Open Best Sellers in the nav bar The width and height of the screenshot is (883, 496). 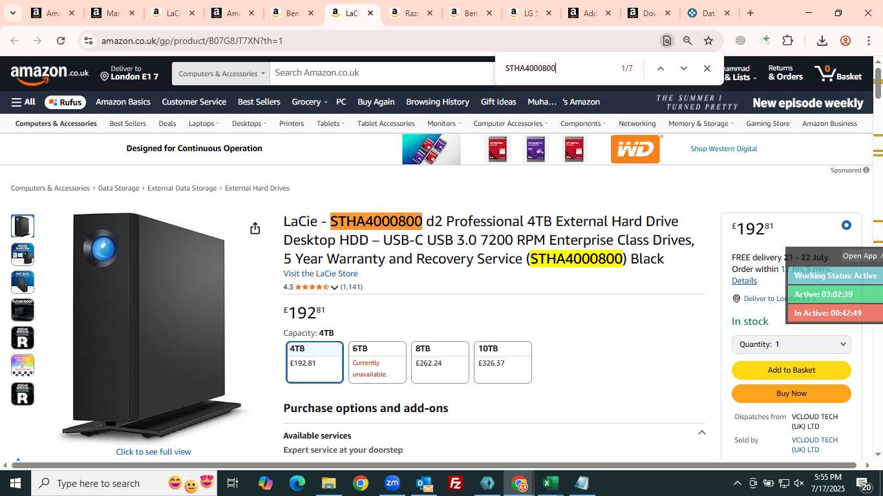pos(259,102)
